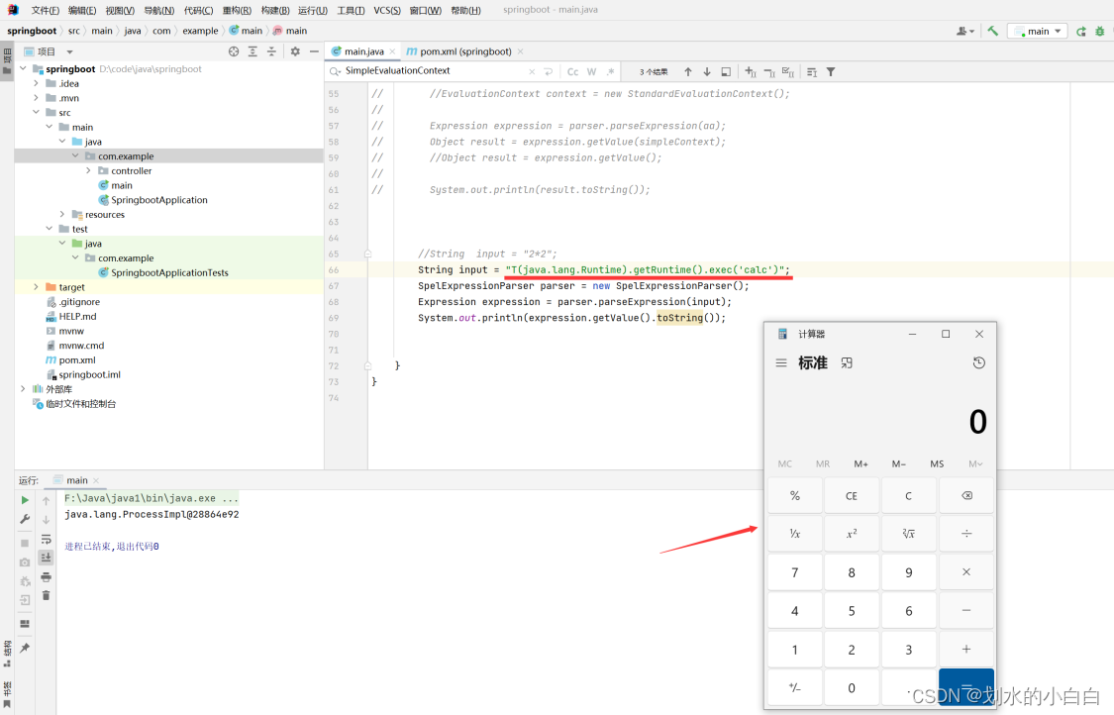Click the x² square button in calculator

coord(852,534)
